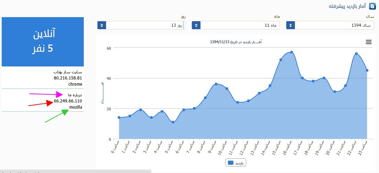
Task: Open the month 11 dropdown
Action: click(x=240, y=25)
